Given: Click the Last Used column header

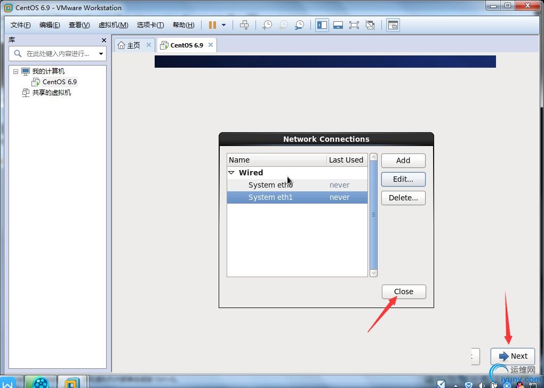Looking at the screenshot, I should pyautogui.click(x=347, y=160).
